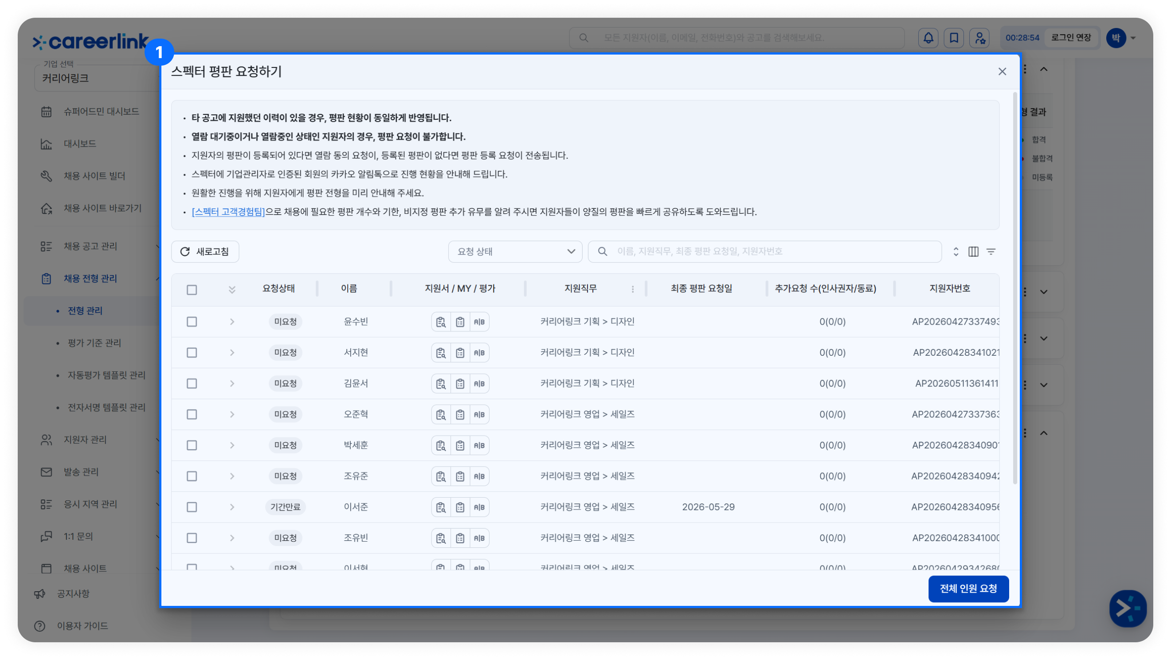Screen dimensions: 1171x660
Task: Focus the global applicant search bar
Action: point(736,38)
